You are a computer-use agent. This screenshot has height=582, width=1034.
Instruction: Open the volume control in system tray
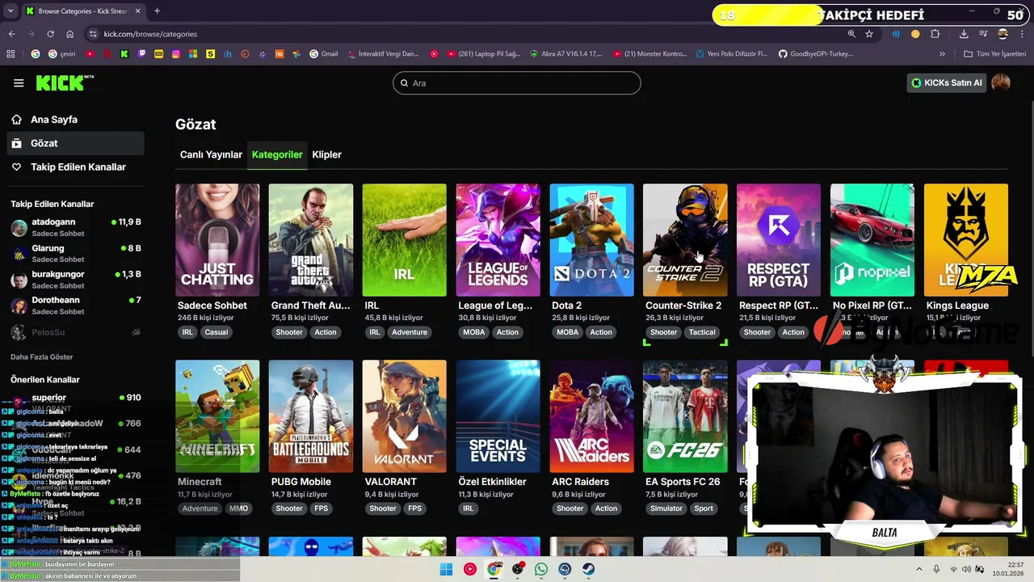(x=966, y=569)
